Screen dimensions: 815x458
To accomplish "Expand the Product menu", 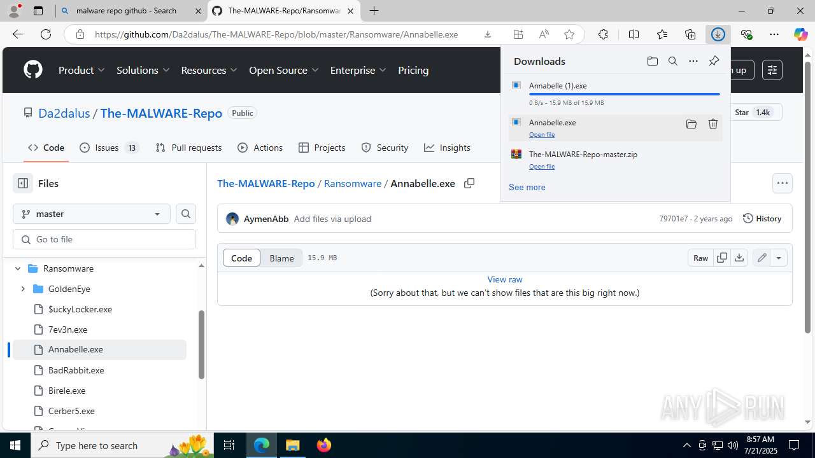I will [81, 70].
